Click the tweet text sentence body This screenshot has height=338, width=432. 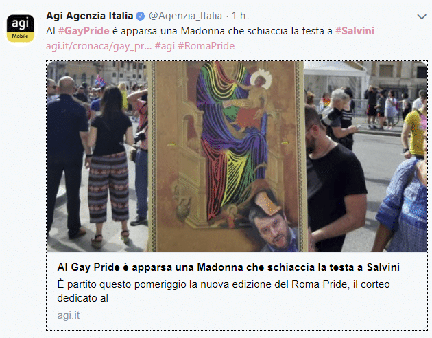[x=211, y=31]
